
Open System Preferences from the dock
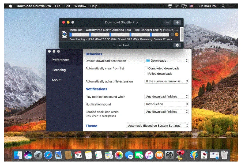coord(169,155)
